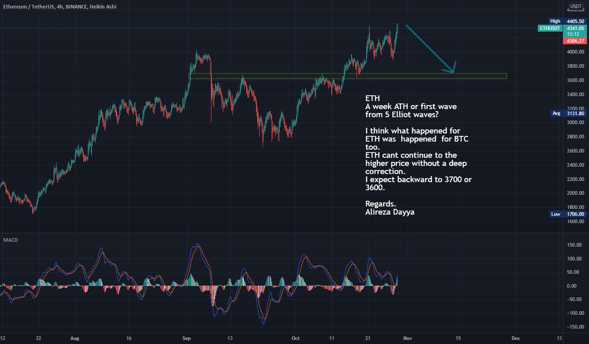The height and width of the screenshot is (344, 589).
Task: Click the Aug label on time axis
Action: coord(74,338)
